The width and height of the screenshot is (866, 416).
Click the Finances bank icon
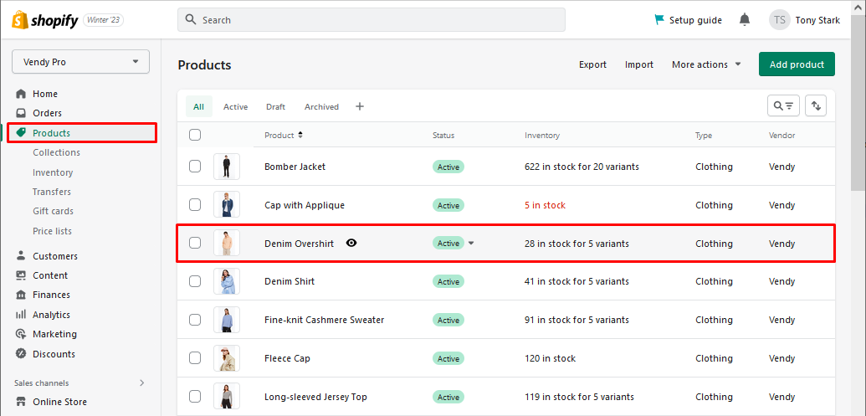click(x=21, y=295)
